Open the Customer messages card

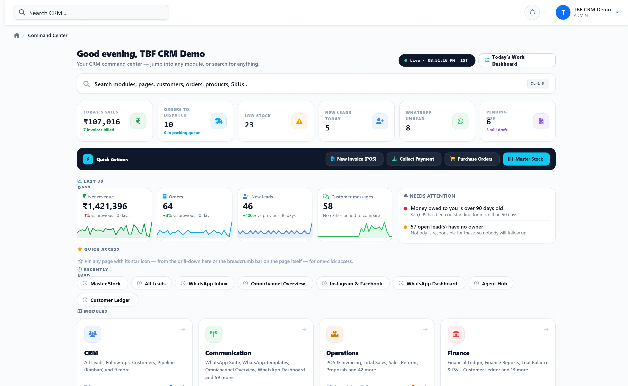[x=355, y=215]
